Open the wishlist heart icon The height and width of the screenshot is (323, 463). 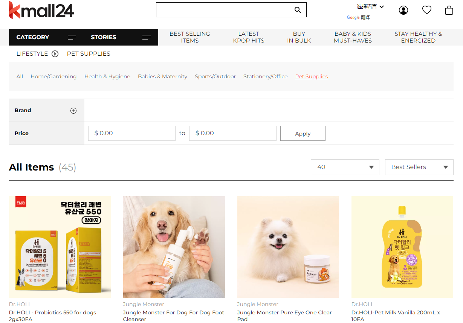click(426, 10)
